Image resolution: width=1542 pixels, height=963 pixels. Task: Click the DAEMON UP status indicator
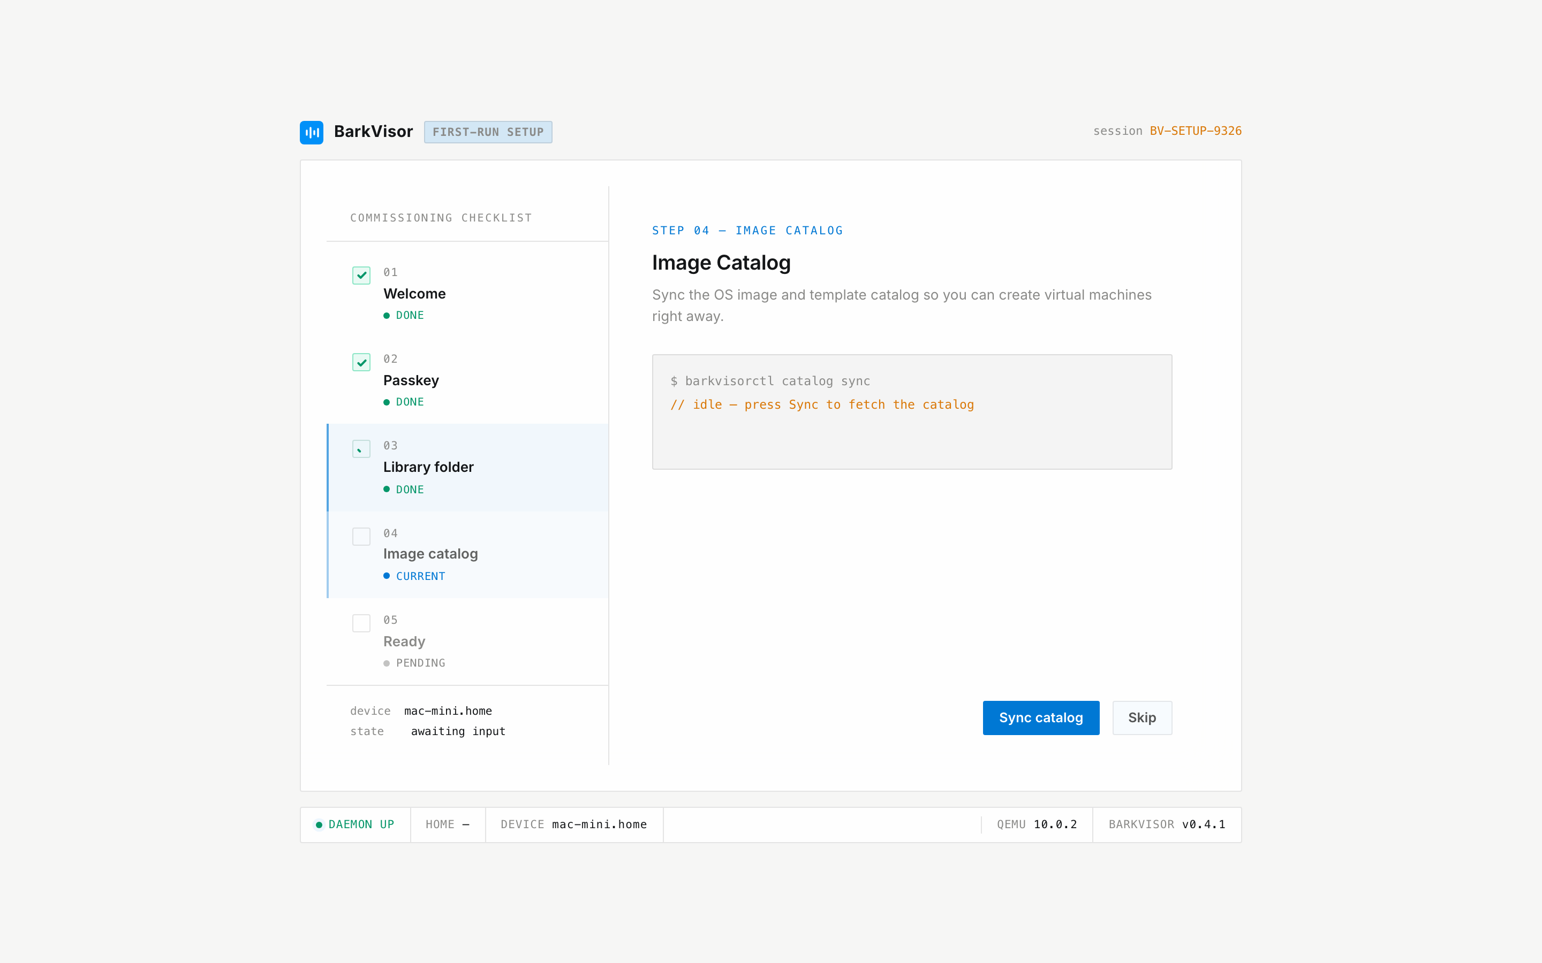tap(355, 825)
